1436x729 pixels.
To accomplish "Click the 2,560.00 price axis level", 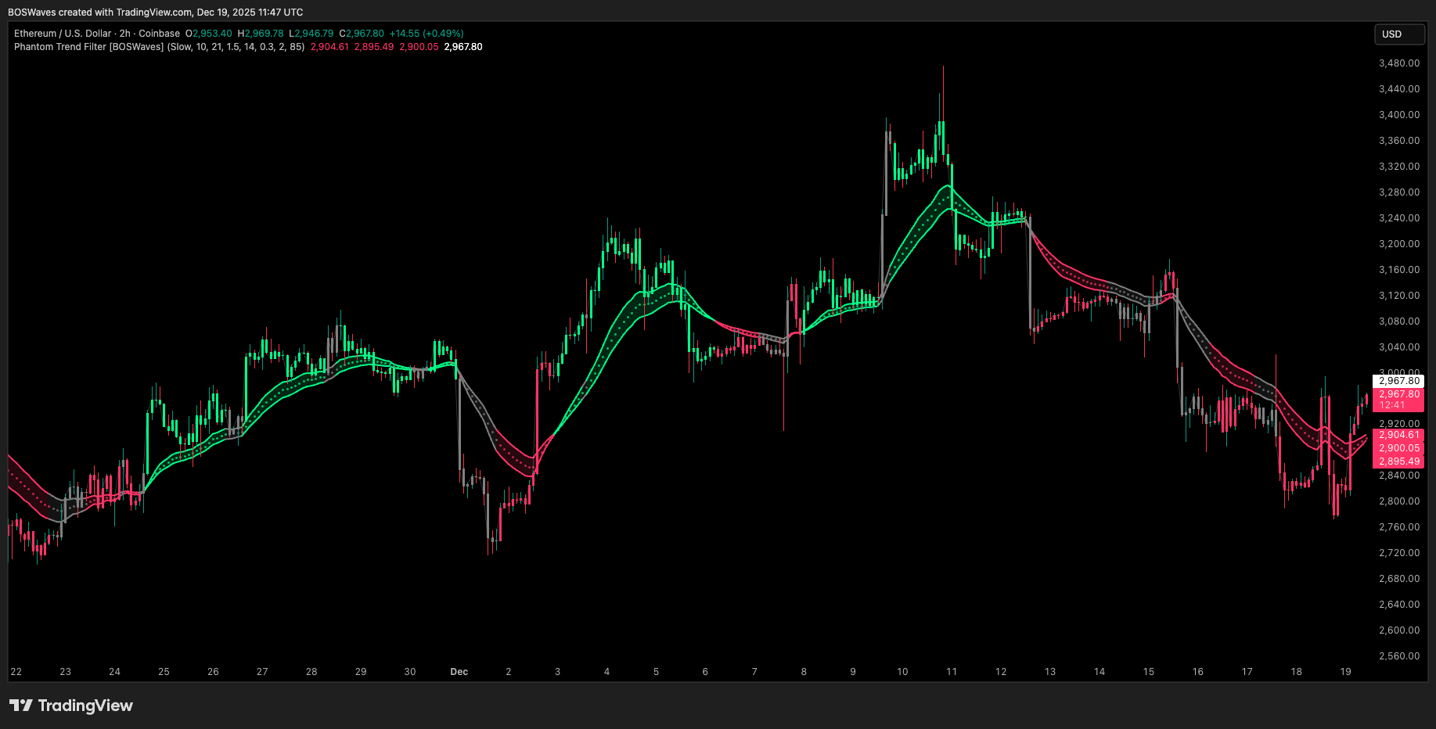I will point(1399,656).
